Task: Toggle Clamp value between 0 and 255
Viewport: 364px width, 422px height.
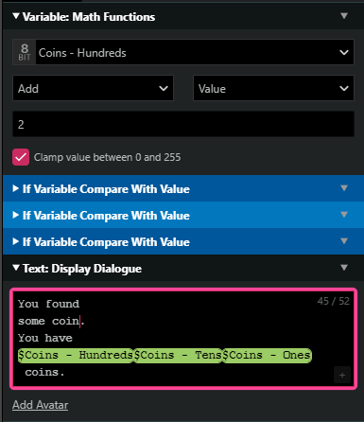Action: click(21, 157)
